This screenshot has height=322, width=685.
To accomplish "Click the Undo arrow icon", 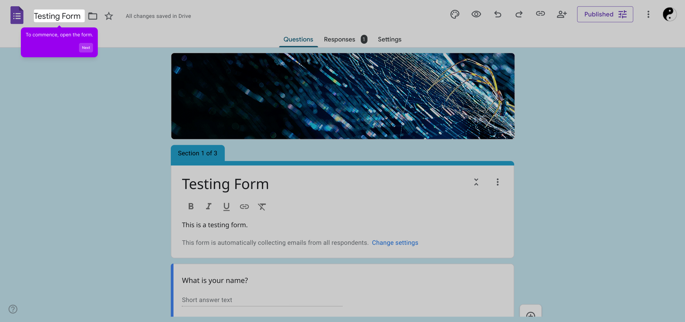I will click(x=498, y=14).
